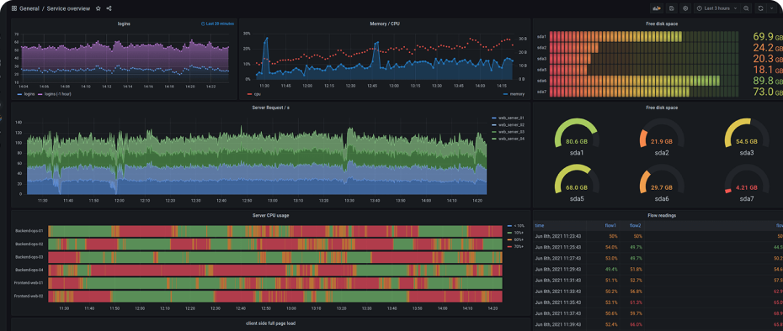Toggle the 70%+ legend entry
The height and width of the screenshot is (331, 783).
(514, 246)
